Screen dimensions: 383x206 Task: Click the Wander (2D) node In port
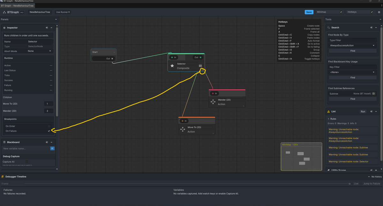pyautogui.click(x=213, y=93)
